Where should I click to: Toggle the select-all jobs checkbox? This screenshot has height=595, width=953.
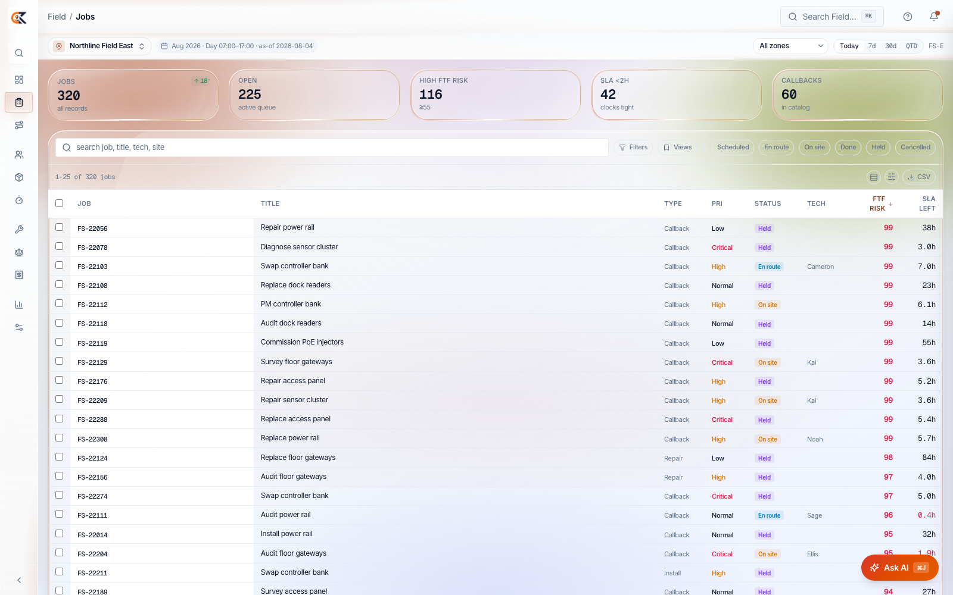click(59, 203)
